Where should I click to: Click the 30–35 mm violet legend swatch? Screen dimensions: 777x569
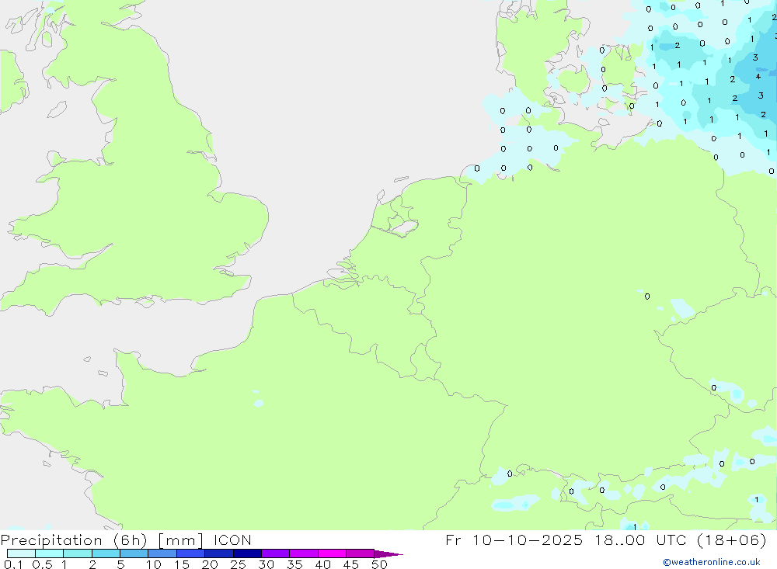(x=276, y=553)
